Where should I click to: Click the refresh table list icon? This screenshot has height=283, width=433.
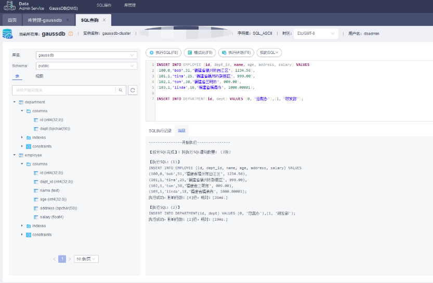click(x=133, y=90)
